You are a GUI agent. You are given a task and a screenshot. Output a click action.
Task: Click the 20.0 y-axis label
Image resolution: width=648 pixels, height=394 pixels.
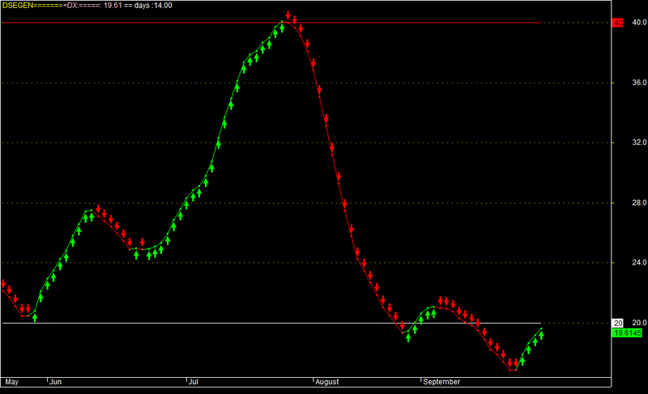[x=639, y=323]
